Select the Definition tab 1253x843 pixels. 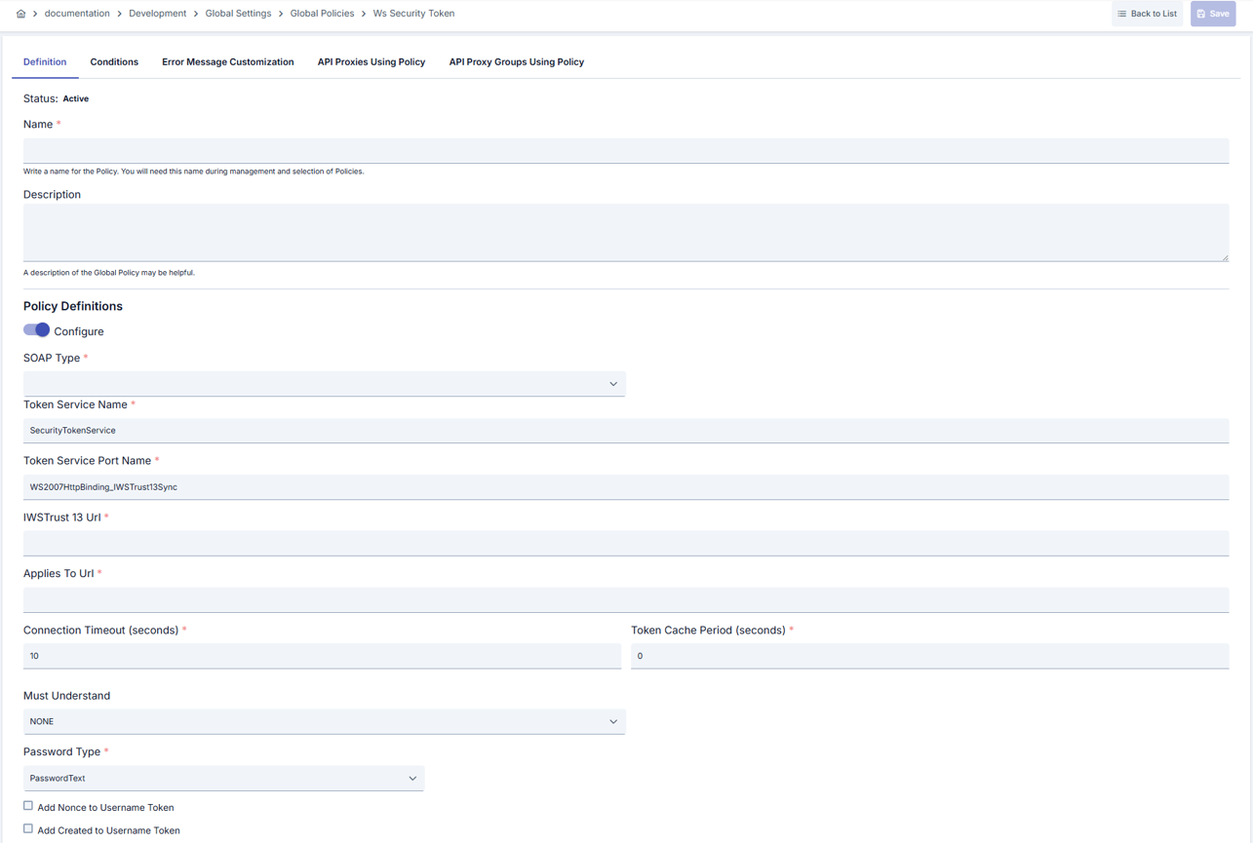click(45, 62)
